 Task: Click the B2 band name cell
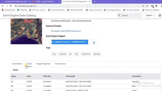12,86
